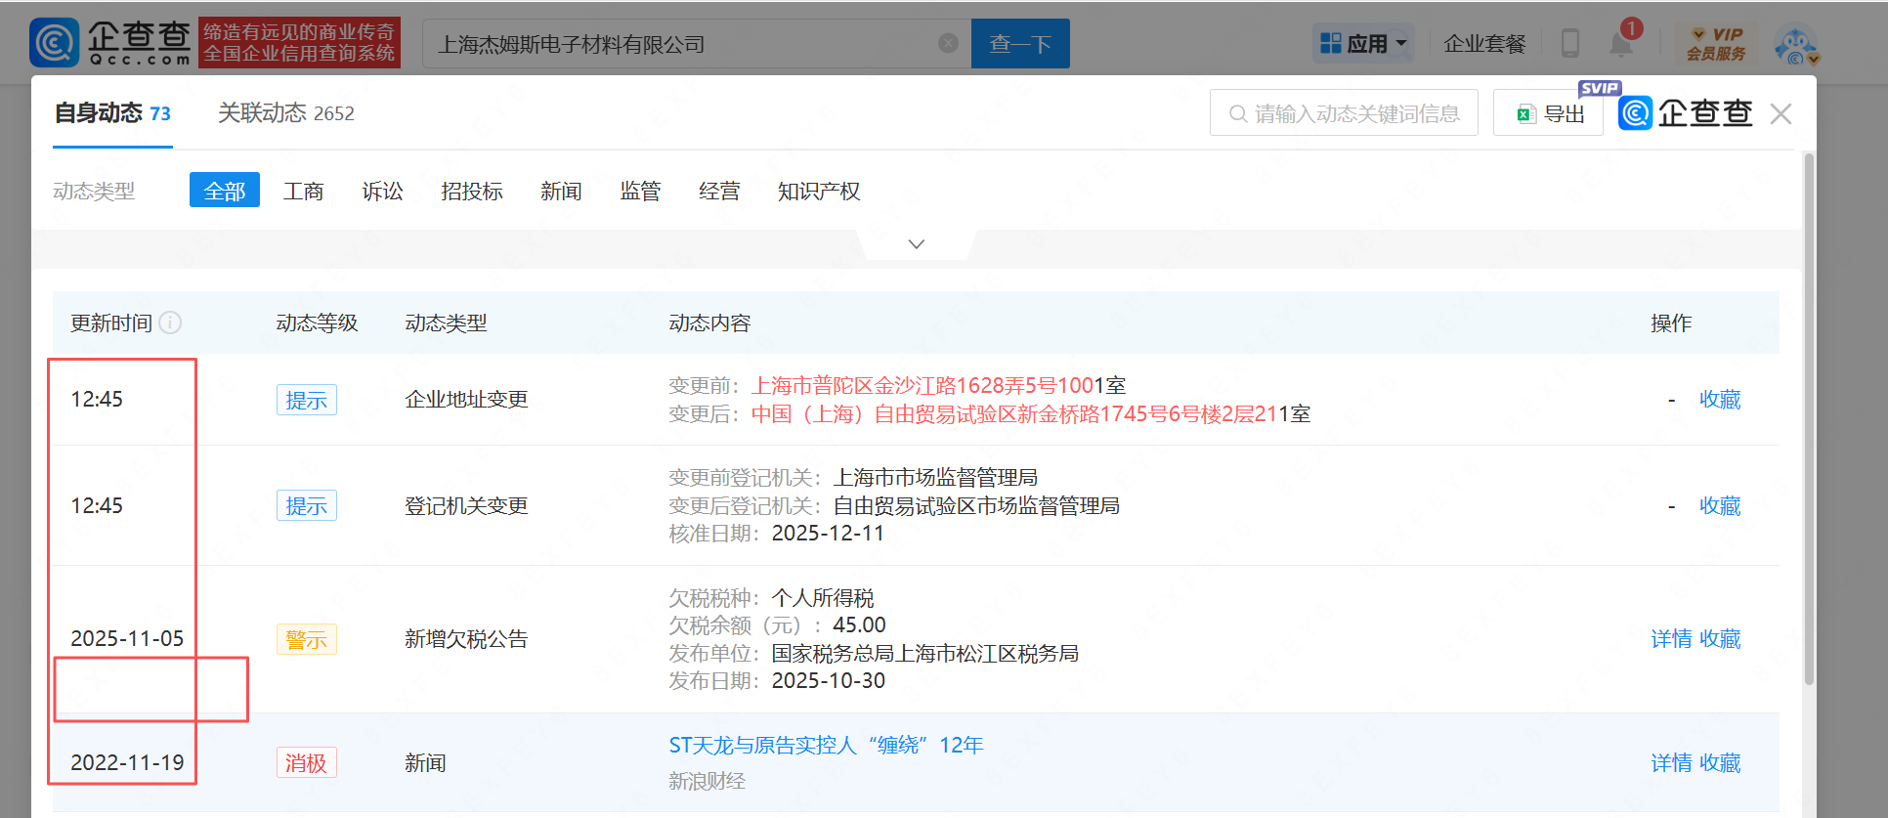Viewport: 1888px width, 818px height.
Task: Click address 上海市普陀区金沙江路1628弄5号1001室
Action: click(938, 385)
